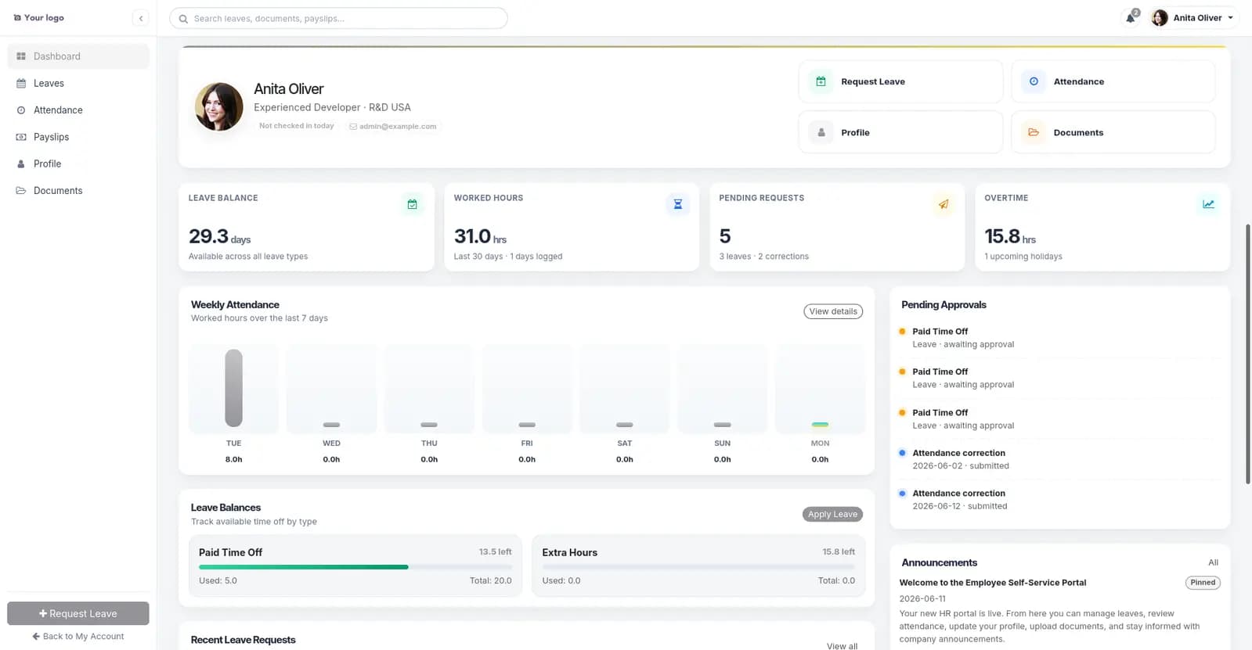Click the Overtime chart icon
This screenshot has width=1252, height=650.
coord(1209,204)
